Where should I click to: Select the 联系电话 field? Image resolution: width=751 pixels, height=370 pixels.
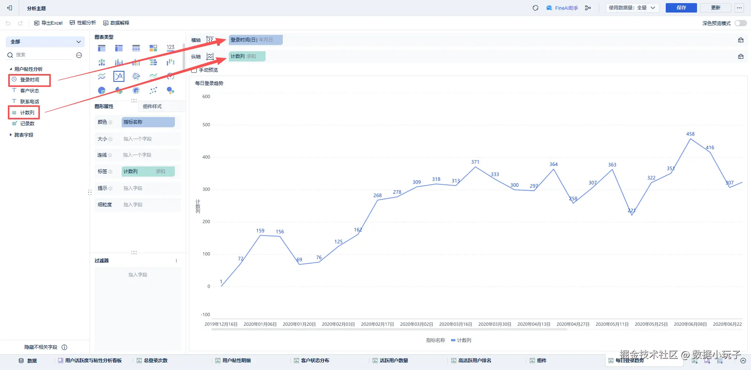point(30,102)
